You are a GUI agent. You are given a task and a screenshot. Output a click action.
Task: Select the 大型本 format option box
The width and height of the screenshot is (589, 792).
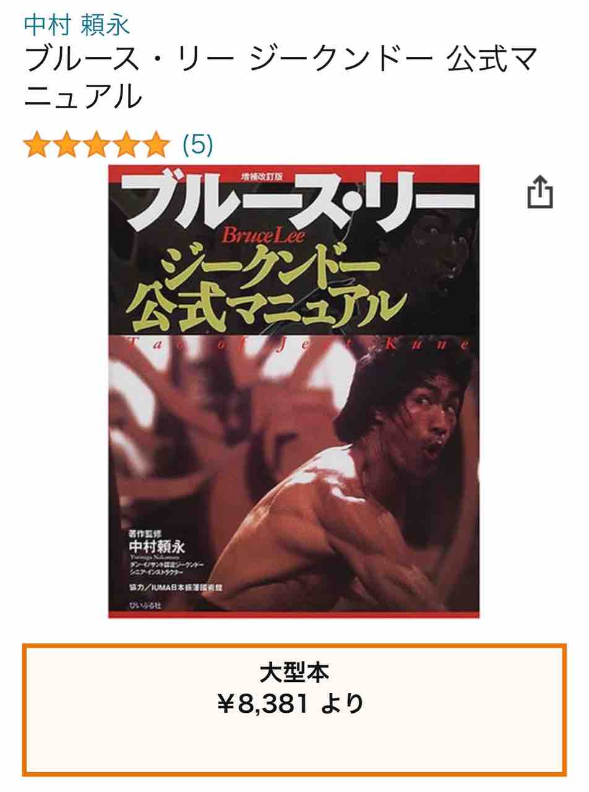(294, 710)
